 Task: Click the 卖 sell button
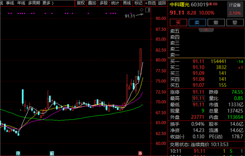click(x=197, y=22)
